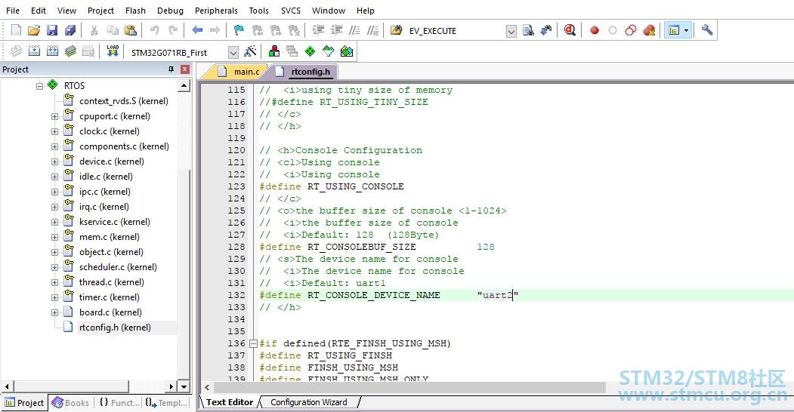Click the Open file folder icon
This screenshot has height=412, width=794.
coord(33,30)
